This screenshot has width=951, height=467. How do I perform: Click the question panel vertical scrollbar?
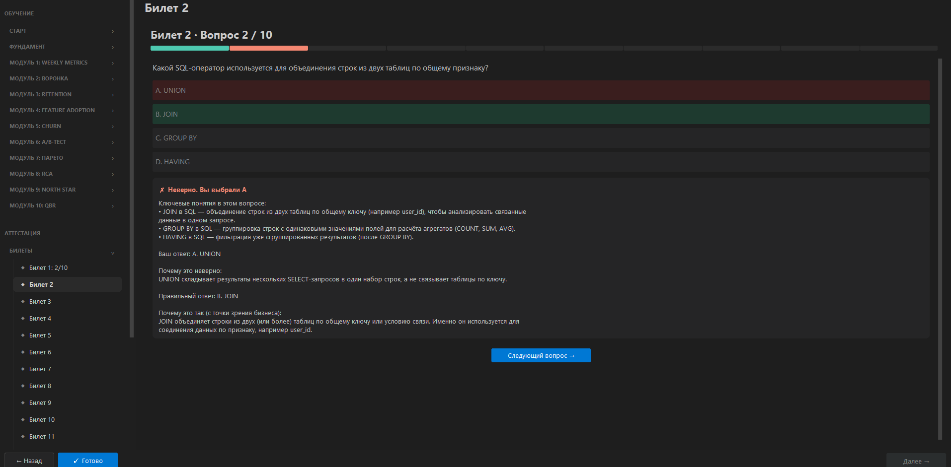pos(940,249)
